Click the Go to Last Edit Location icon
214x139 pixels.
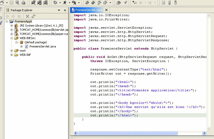[x=135, y=3]
